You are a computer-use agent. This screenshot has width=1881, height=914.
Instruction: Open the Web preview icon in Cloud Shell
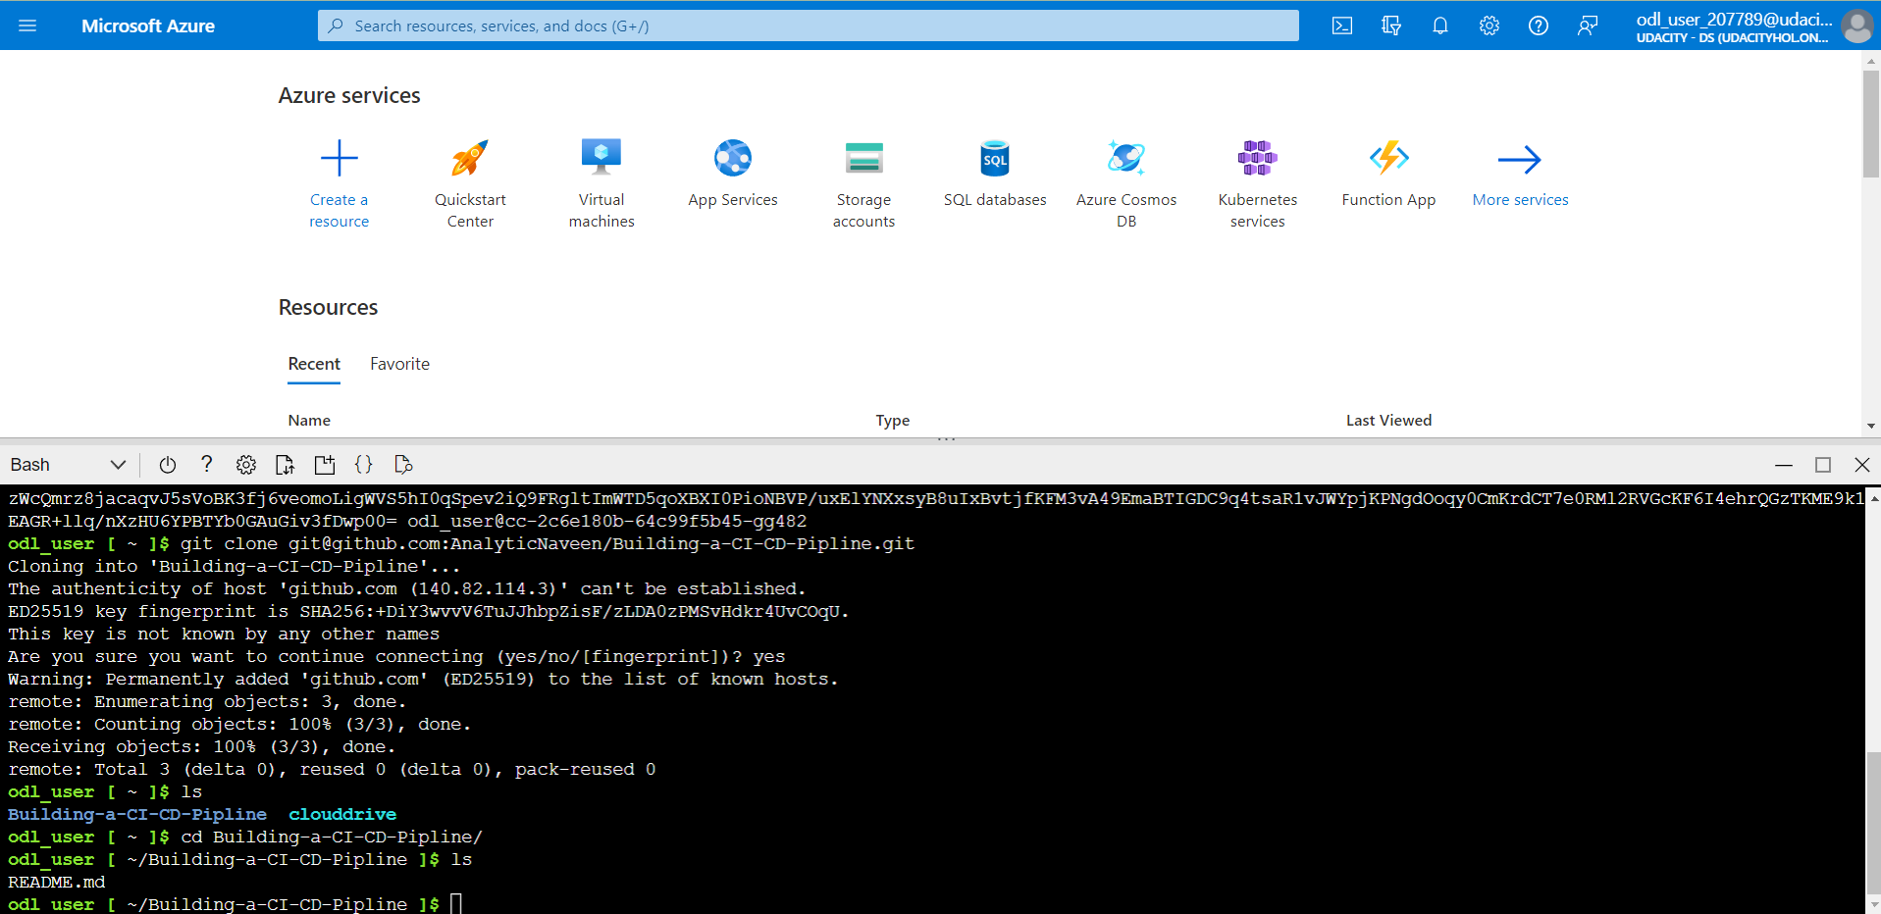coord(402,464)
